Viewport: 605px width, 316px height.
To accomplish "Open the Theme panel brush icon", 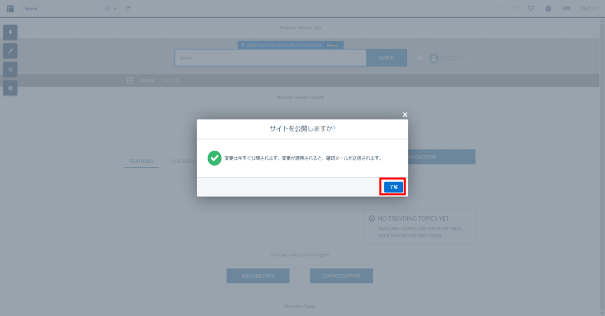I will [x=10, y=51].
